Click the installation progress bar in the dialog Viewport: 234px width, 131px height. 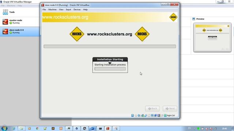click(x=110, y=69)
